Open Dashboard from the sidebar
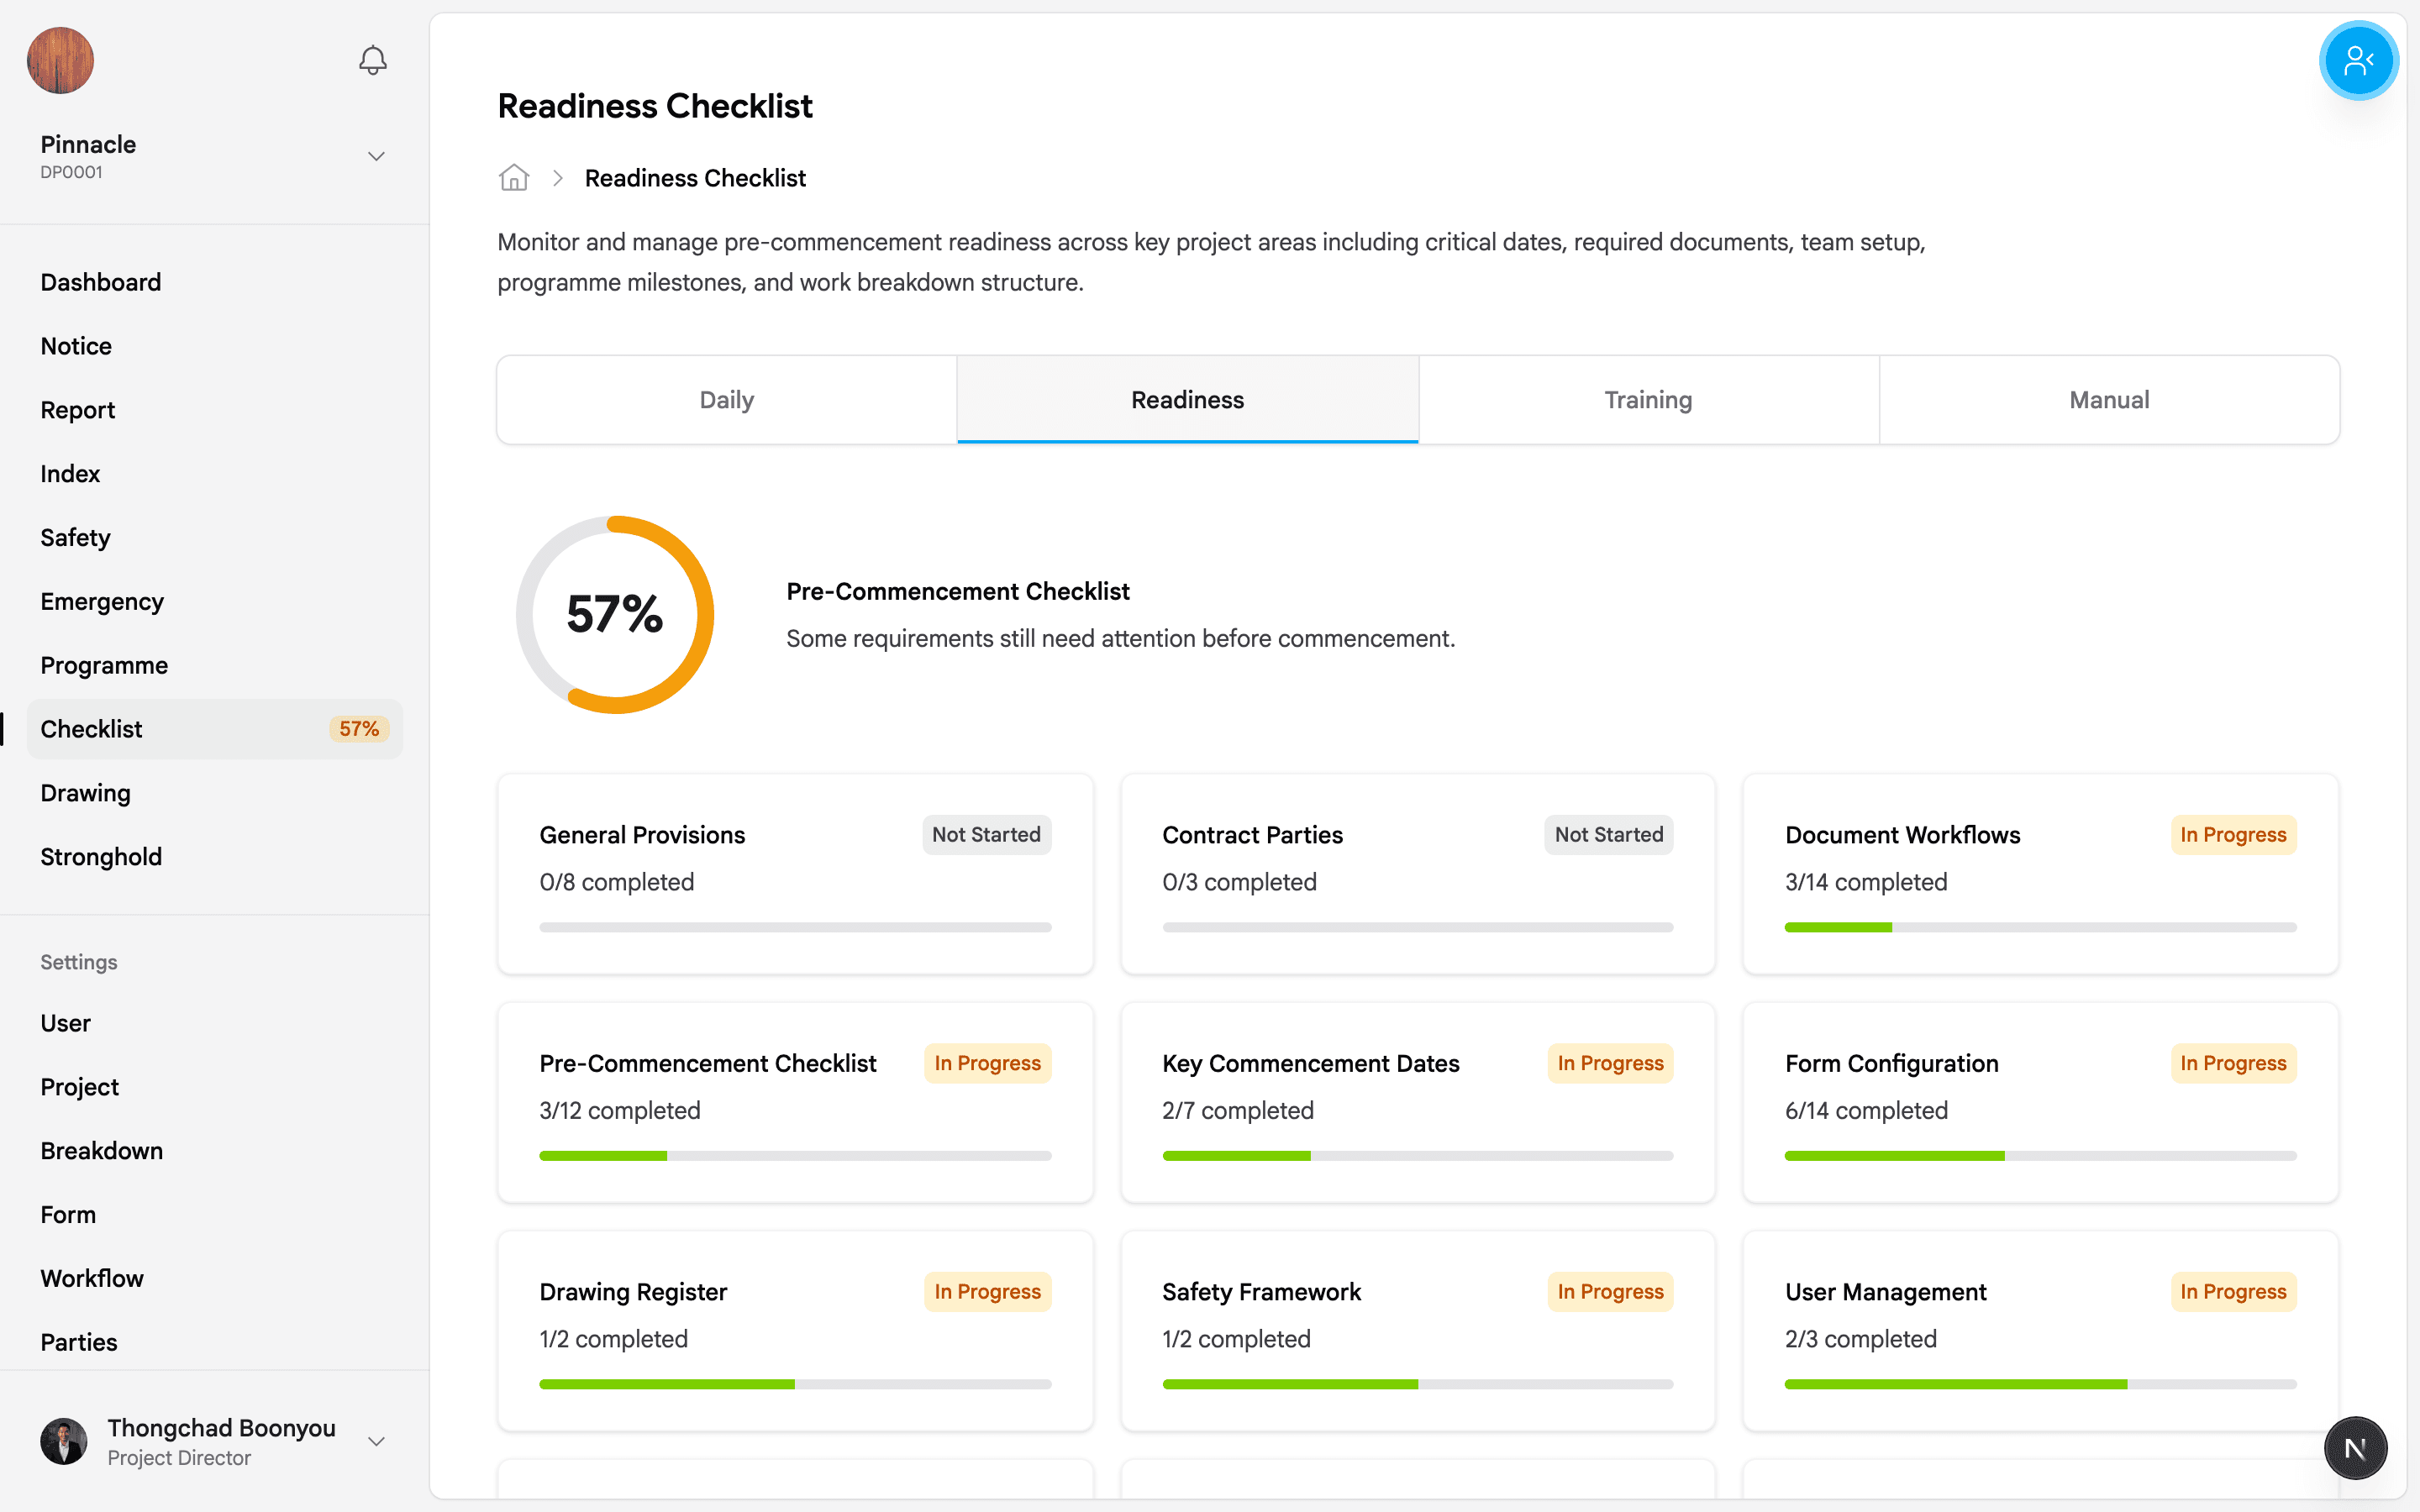This screenshot has width=2420, height=1512. [100, 282]
